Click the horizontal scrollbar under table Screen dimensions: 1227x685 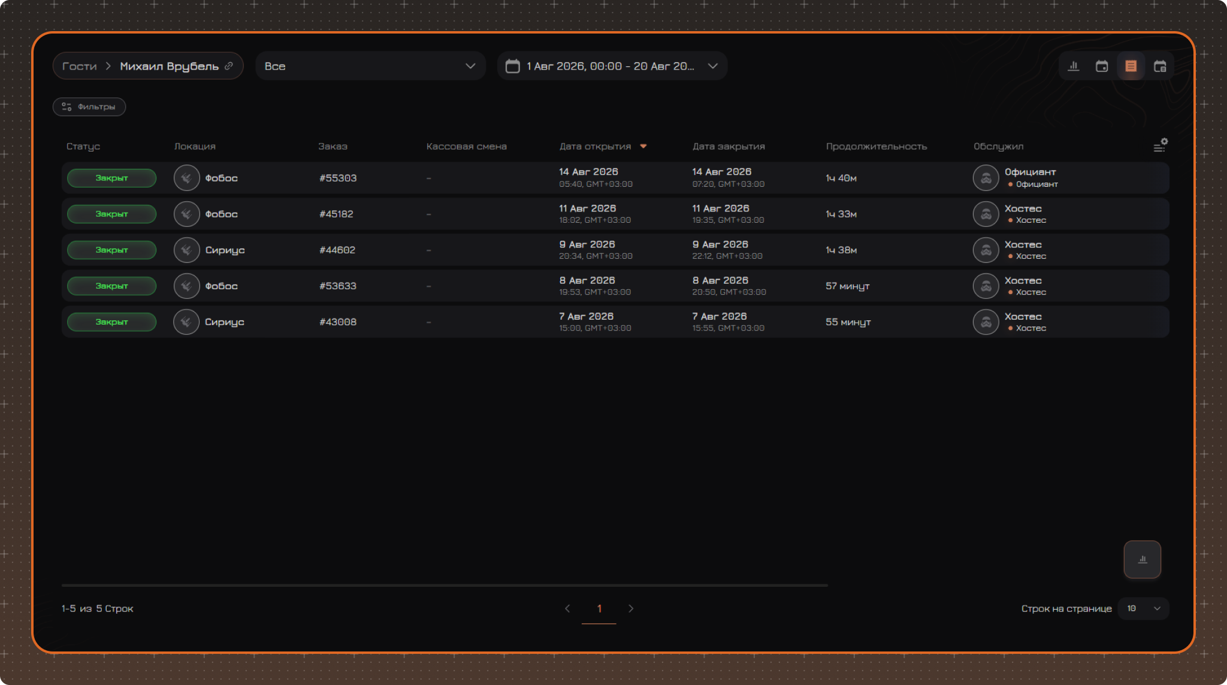445,585
